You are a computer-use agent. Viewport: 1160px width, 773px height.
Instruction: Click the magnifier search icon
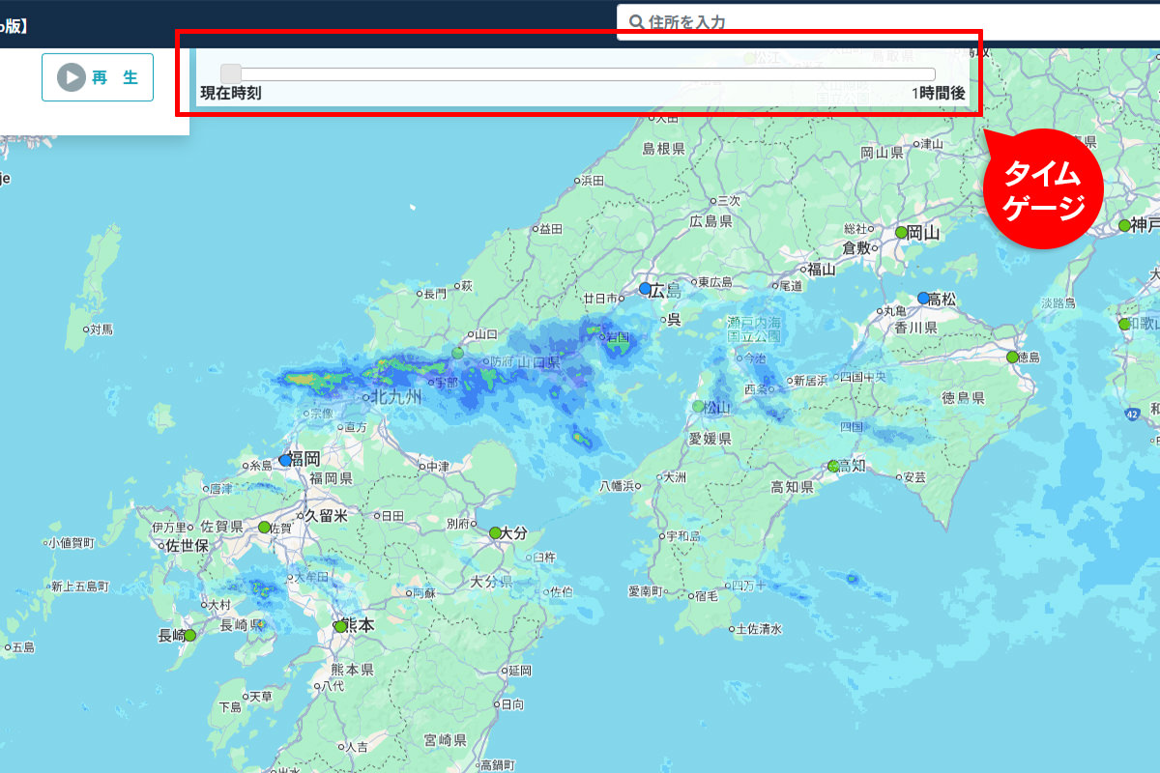point(636,21)
